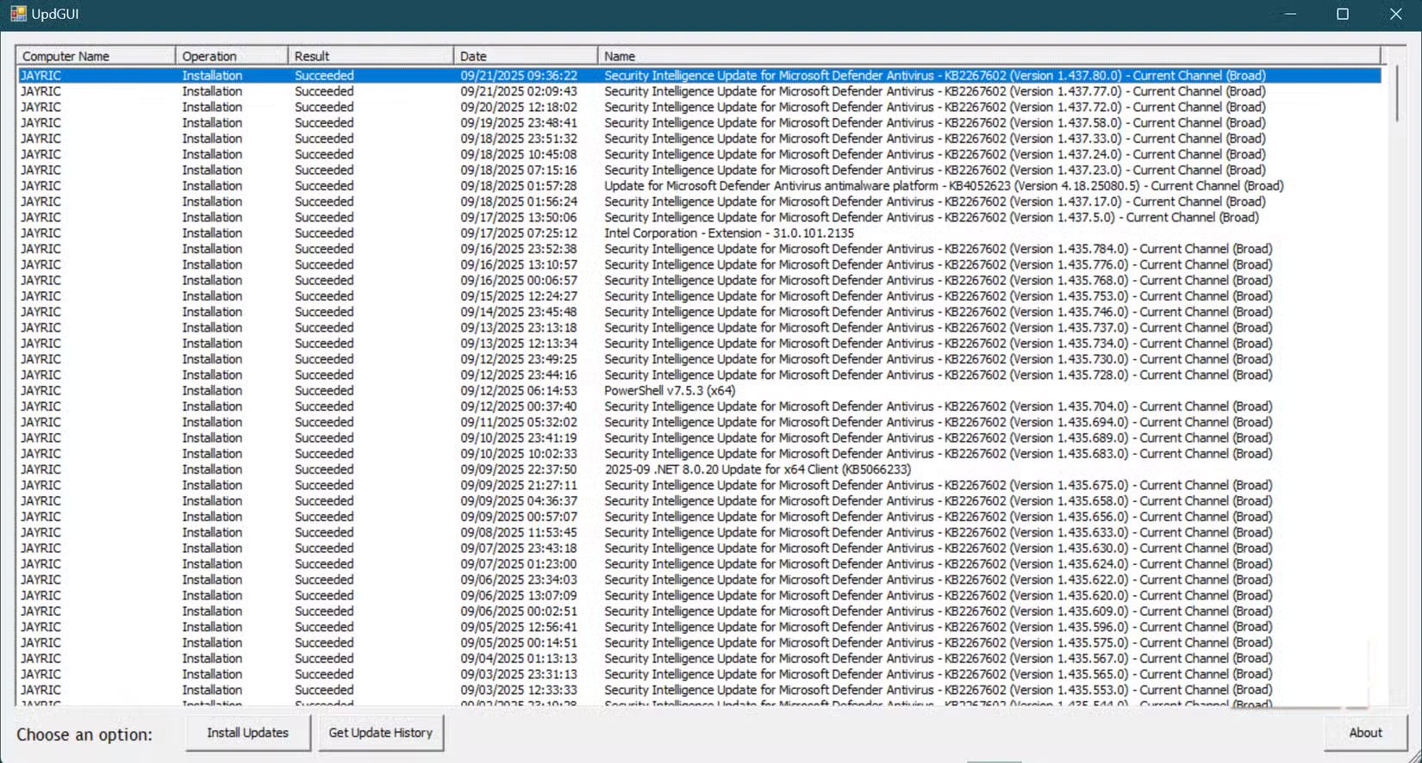The height and width of the screenshot is (763, 1422).
Task: Sort by Date column header
Action: (x=526, y=56)
